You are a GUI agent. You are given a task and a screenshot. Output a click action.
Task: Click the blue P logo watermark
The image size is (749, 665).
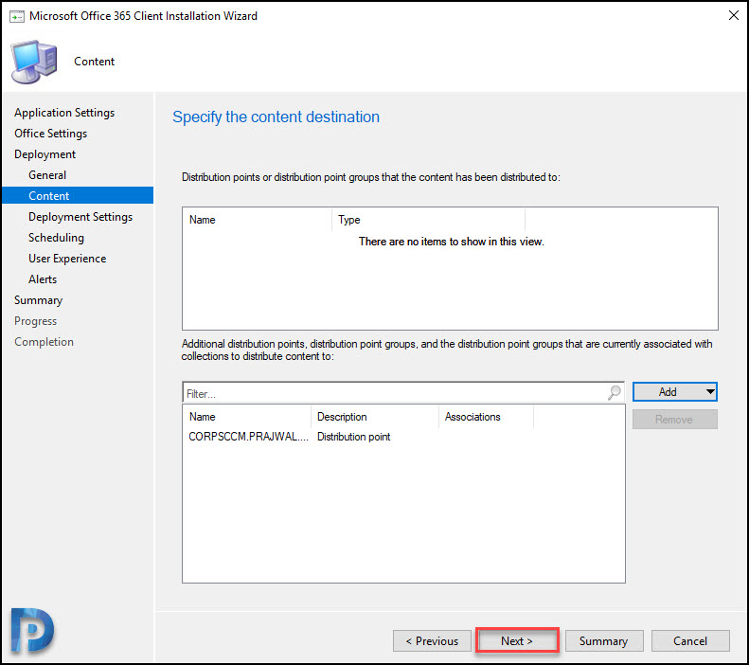click(x=32, y=630)
